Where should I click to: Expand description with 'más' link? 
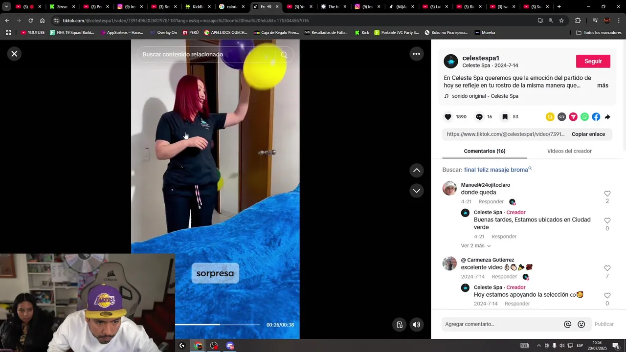[603, 86]
